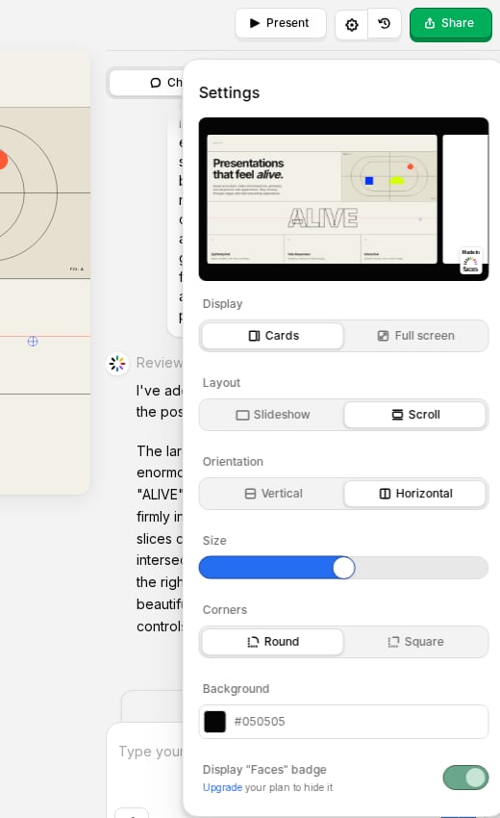Open settings via the gear icon
The width and height of the screenshot is (500, 818).
351,24
